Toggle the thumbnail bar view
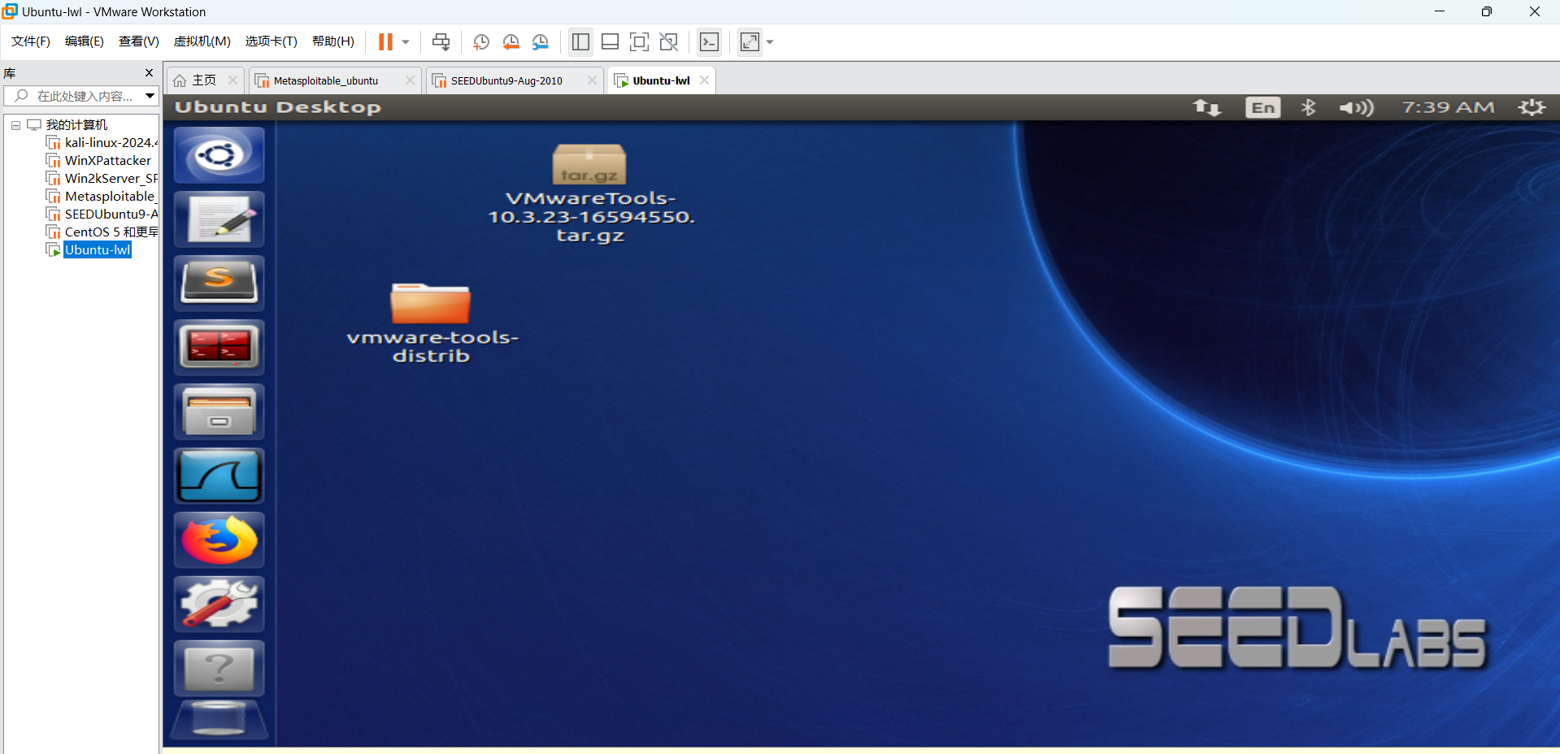 pyautogui.click(x=610, y=42)
